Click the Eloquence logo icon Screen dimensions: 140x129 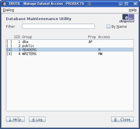(x=127, y=18)
